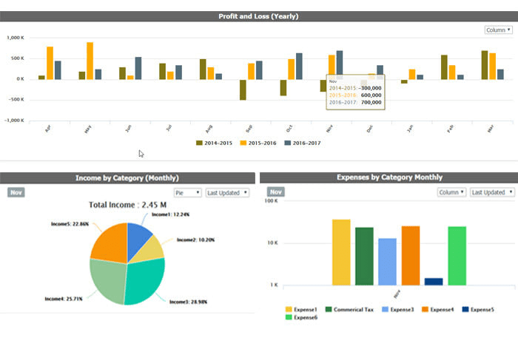This screenshot has width=518, height=346.
Task: Toggle the 2016-2017 legend series
Action: [303, 143]
